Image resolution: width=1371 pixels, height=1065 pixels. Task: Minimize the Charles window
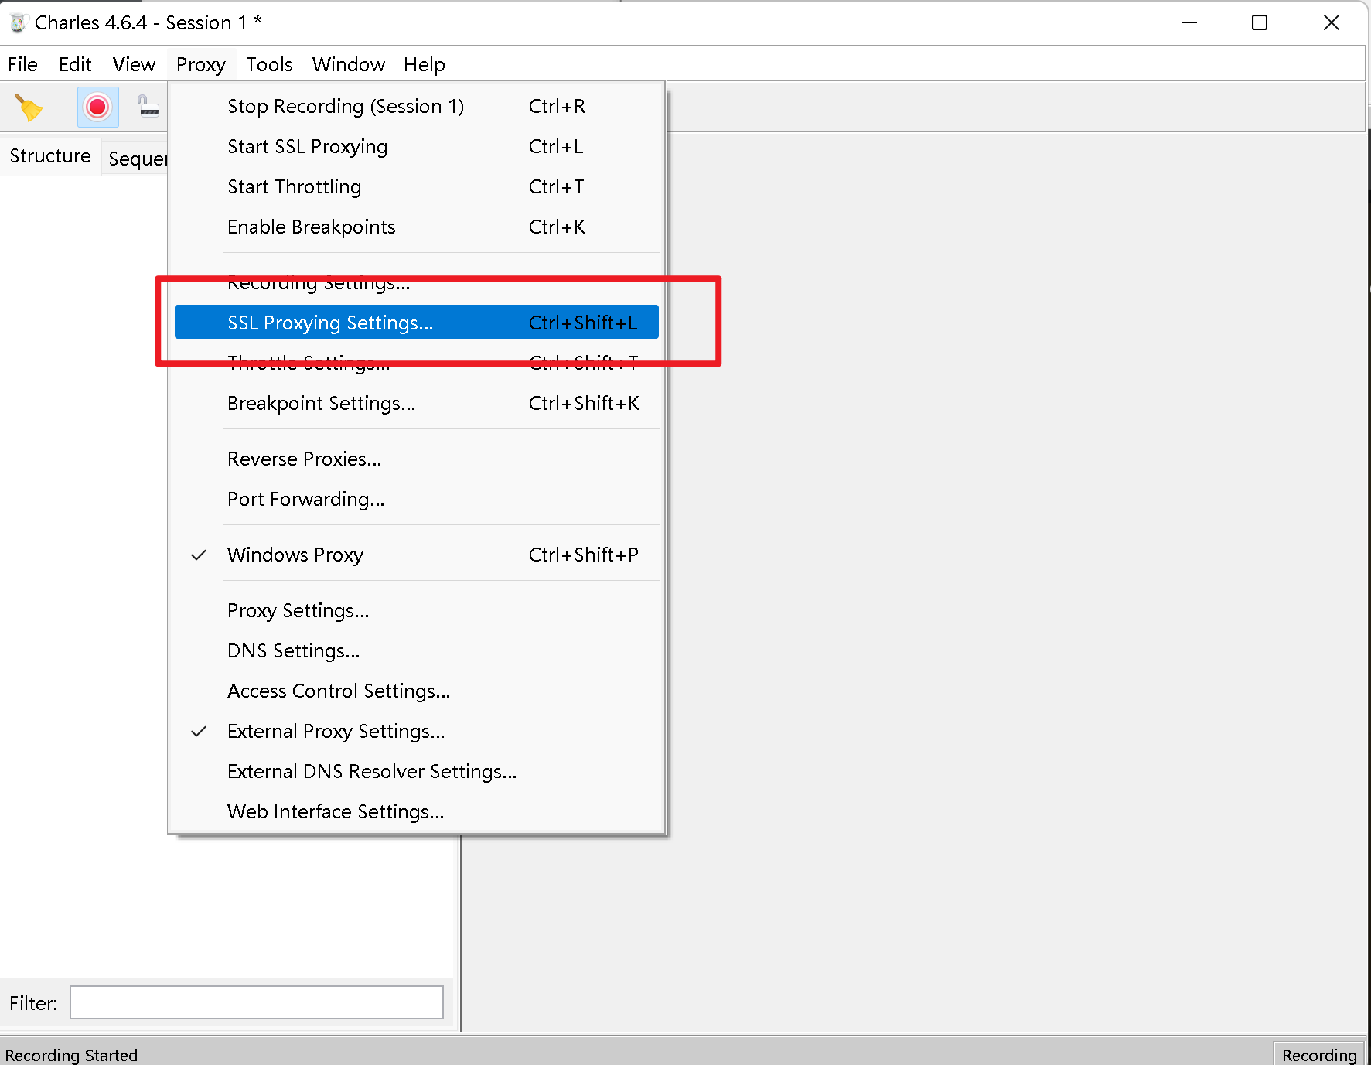[1189, 22]
